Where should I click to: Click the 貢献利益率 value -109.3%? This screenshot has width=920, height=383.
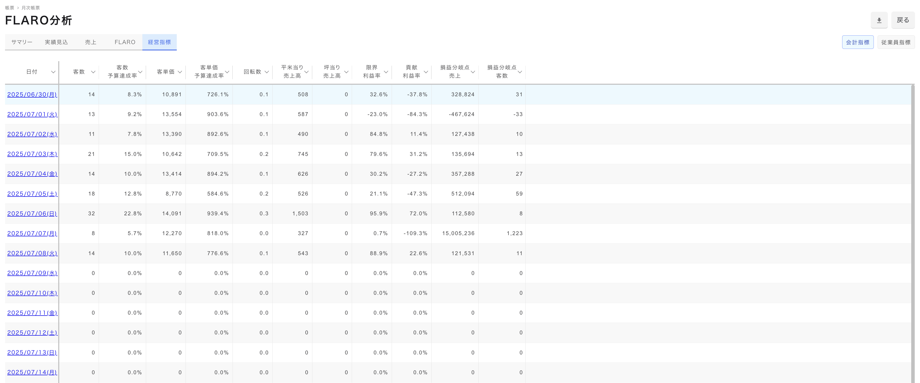[x=415, y=234]
